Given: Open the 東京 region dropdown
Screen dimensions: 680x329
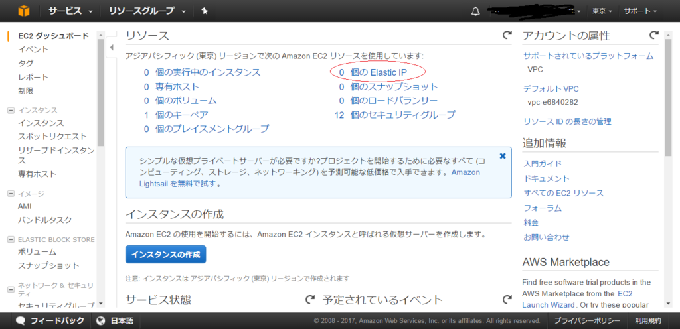Looking at the screenshot, I should click(602, 11).
